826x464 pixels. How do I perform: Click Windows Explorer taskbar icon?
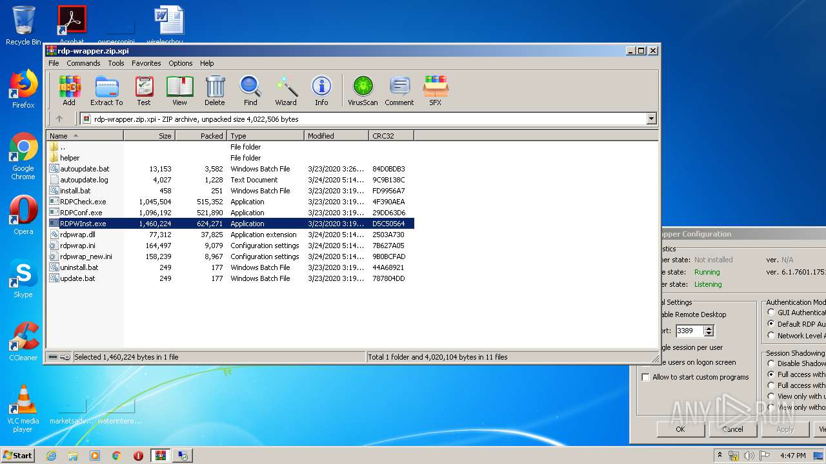73,456
